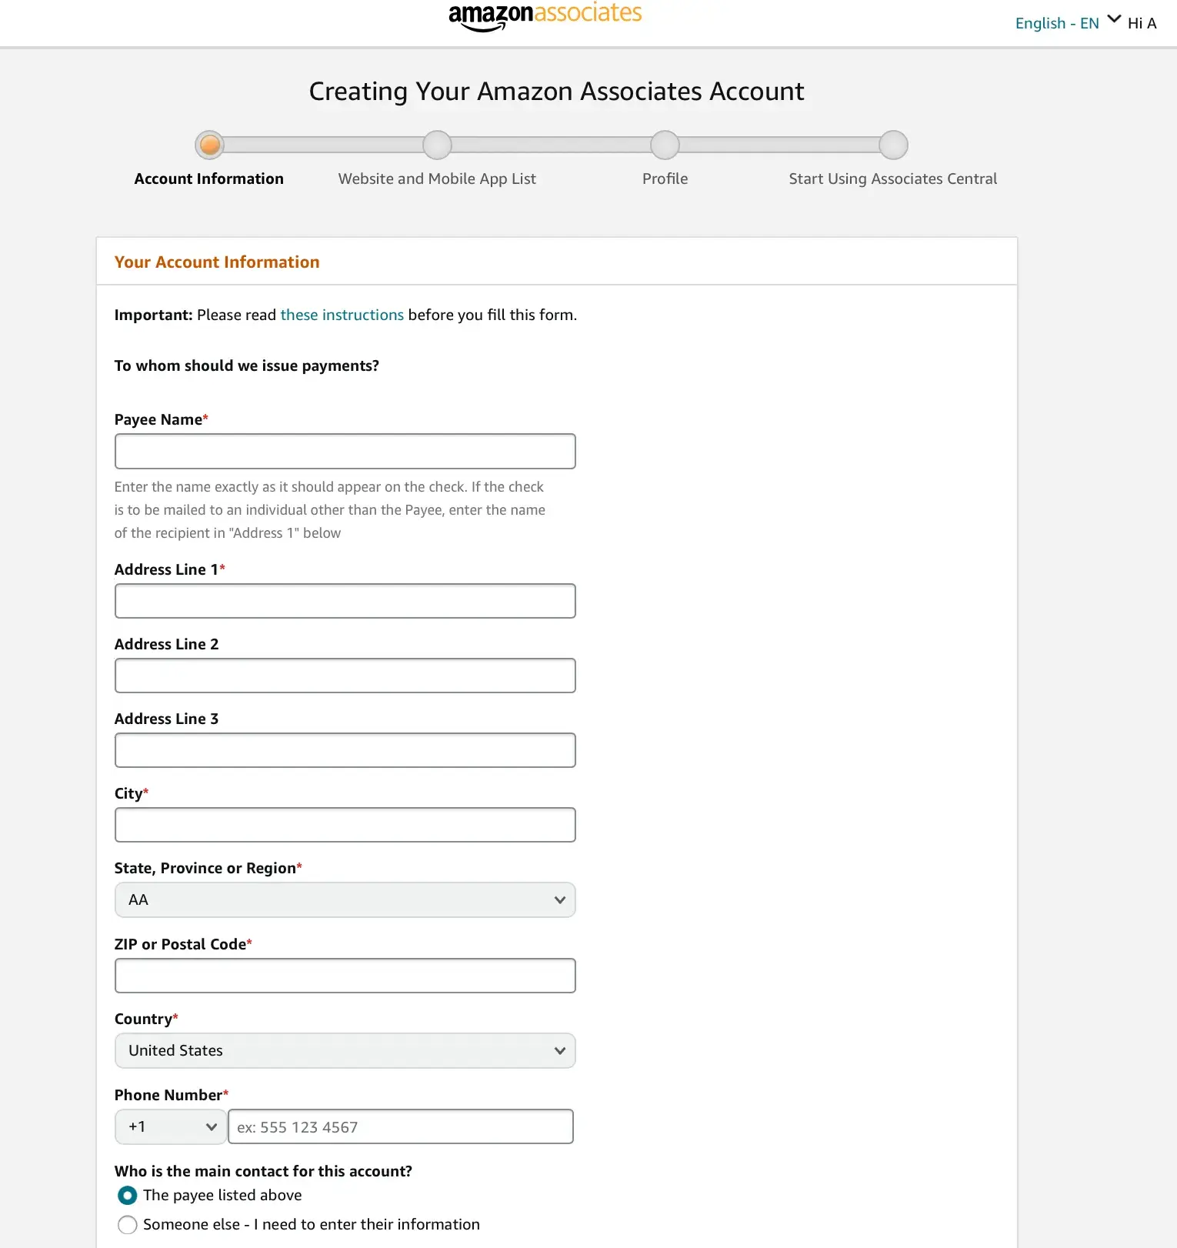Screen dimensions: 1177x1248
Task: Select Start Using Associates Central label
Action: (893, 179)
